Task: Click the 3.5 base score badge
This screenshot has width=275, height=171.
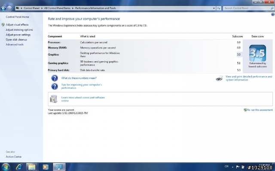Action: [257, 53]
